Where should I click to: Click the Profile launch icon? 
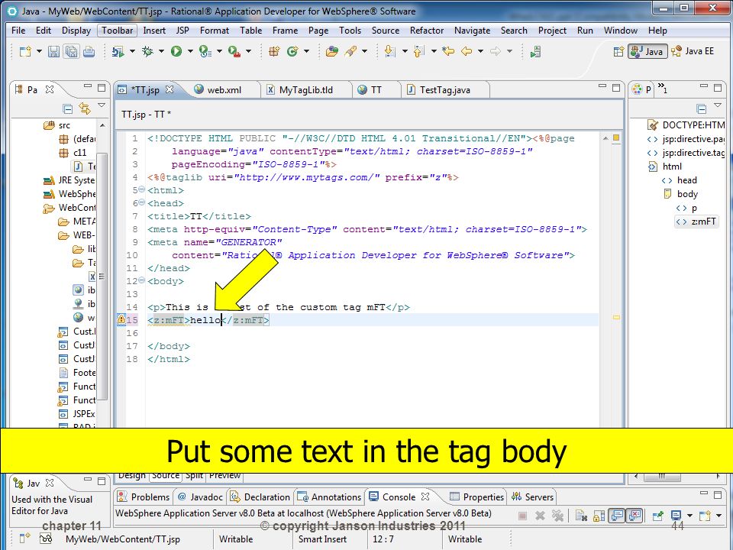coord(205,51)
